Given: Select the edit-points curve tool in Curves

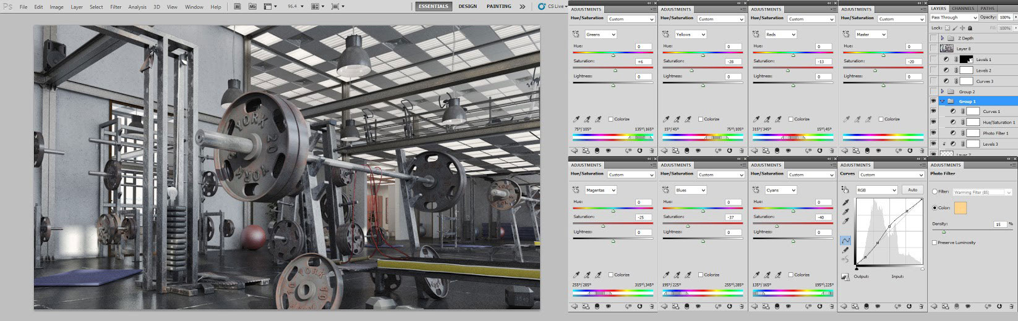Looking at the screenshot, I should pyautogui.click(x=845, y=240).
